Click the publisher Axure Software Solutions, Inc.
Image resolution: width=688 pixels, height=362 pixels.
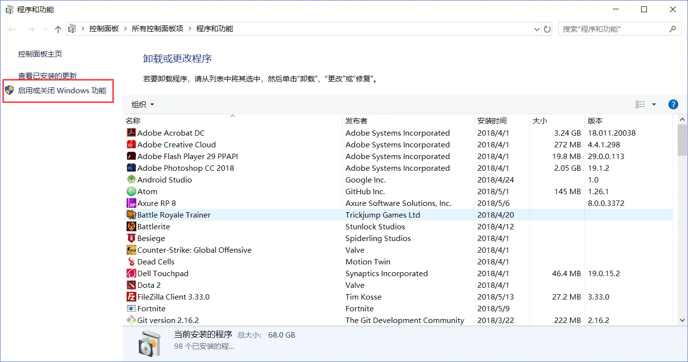click(398, 203)
